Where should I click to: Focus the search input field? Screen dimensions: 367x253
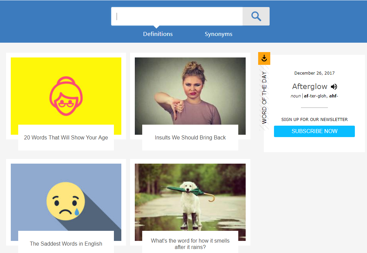[177, 16]
